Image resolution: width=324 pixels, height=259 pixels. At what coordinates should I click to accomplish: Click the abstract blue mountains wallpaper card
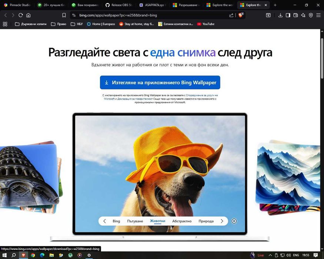(x=288, y=175)
